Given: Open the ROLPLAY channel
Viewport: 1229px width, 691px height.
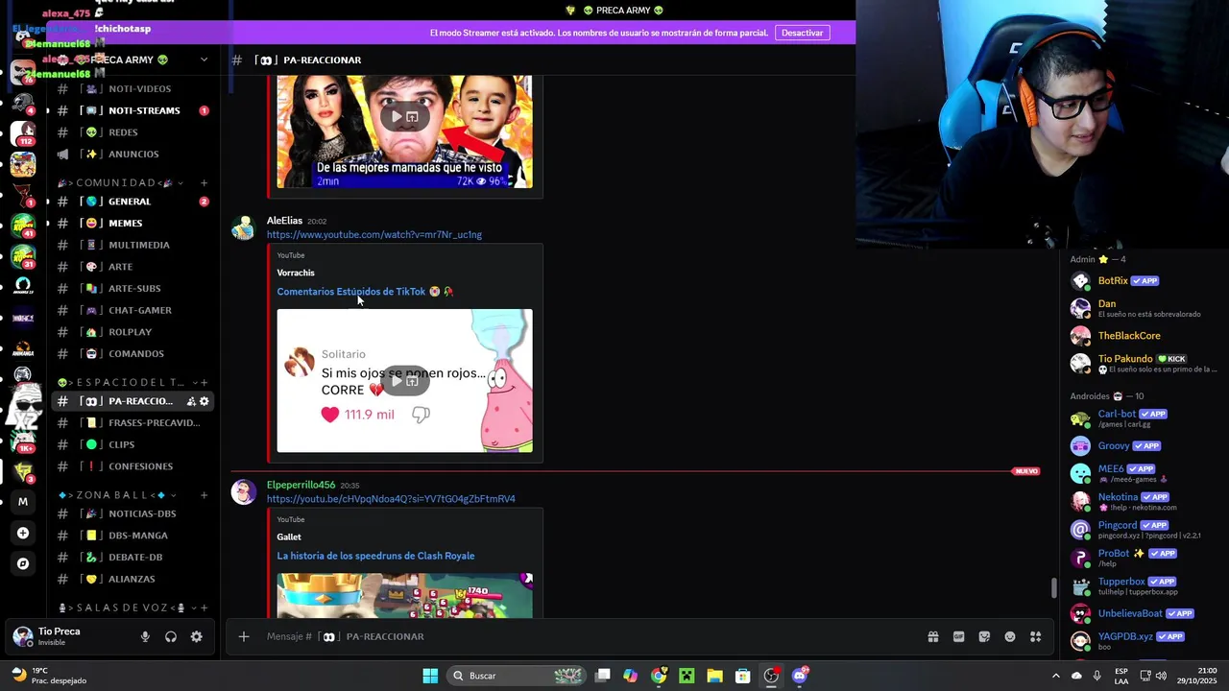Looking at the screenshot, I should pos(133,332).
